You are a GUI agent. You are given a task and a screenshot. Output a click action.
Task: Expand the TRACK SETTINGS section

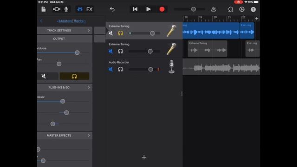pyautogui.click(x=65, y=30)
